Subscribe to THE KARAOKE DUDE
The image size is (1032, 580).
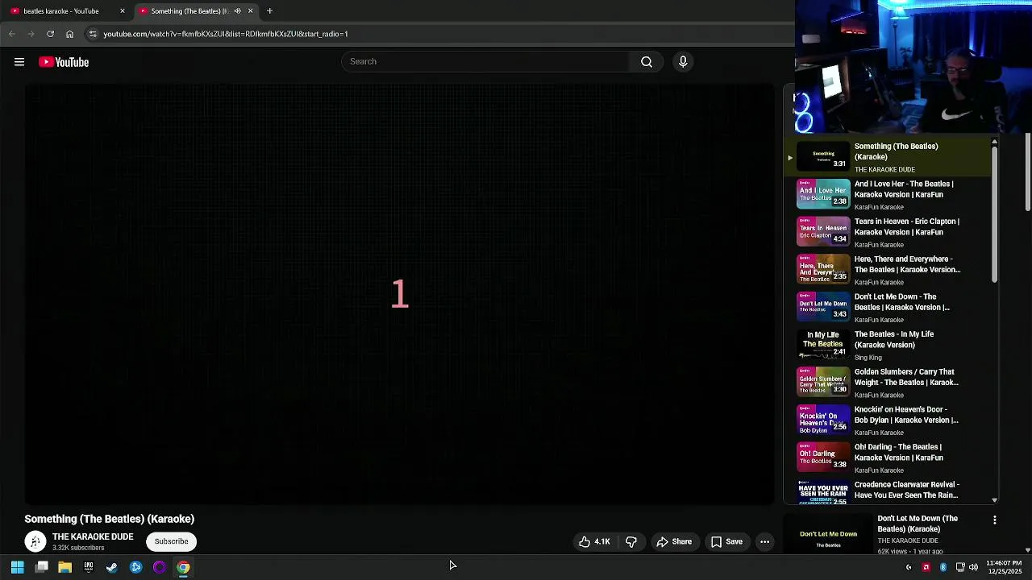(171, 541)
